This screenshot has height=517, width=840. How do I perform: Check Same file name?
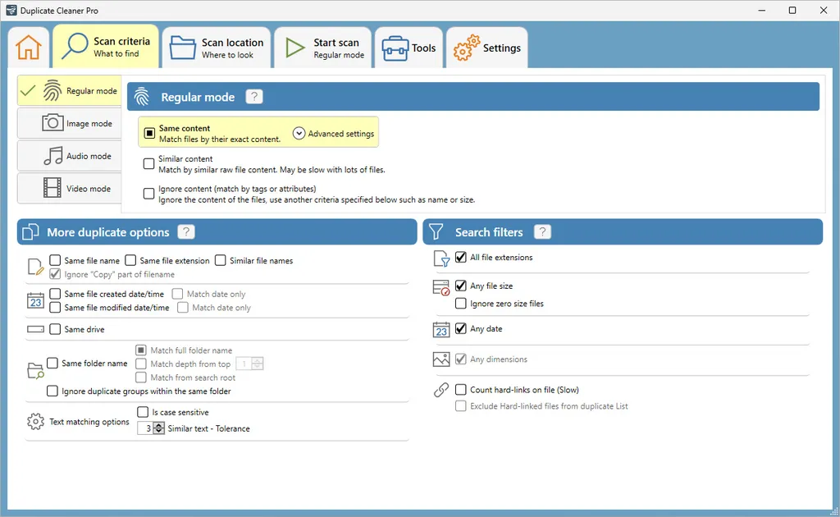pyautogui.click(x=55, y=260)
